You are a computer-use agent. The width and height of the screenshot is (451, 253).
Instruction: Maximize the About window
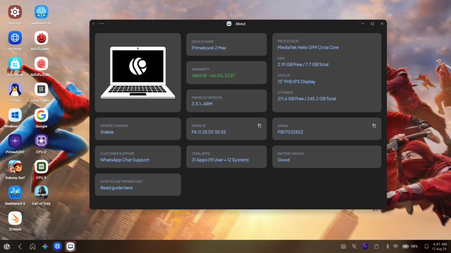click(x=372, y=24)
